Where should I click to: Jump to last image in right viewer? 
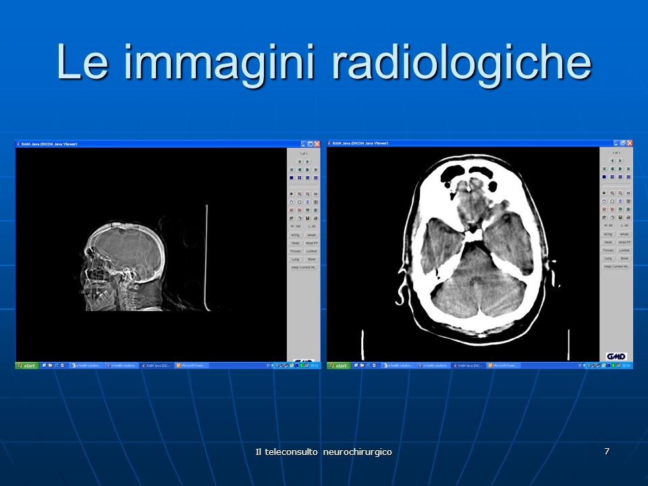(628, 169)
